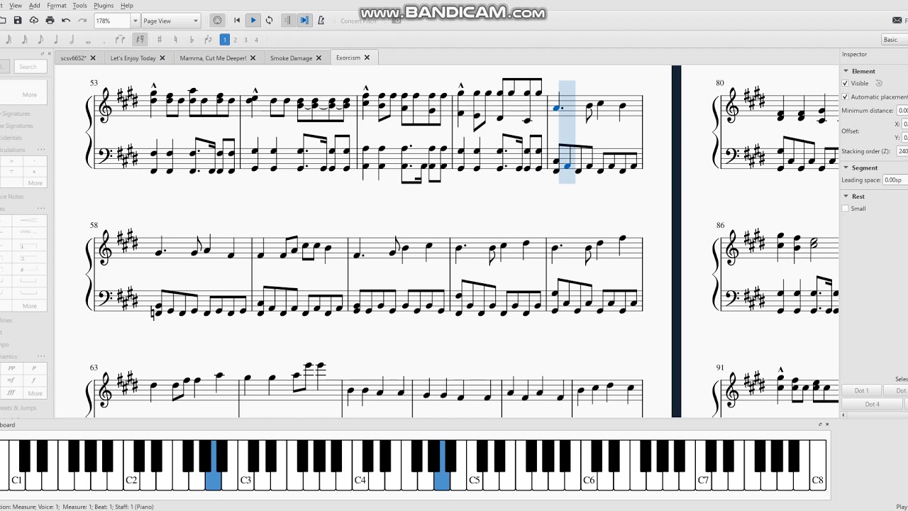This screenshot has height=511, width=908.
Task: Switch to the scsv6652 tab
Action: point(73,58)
